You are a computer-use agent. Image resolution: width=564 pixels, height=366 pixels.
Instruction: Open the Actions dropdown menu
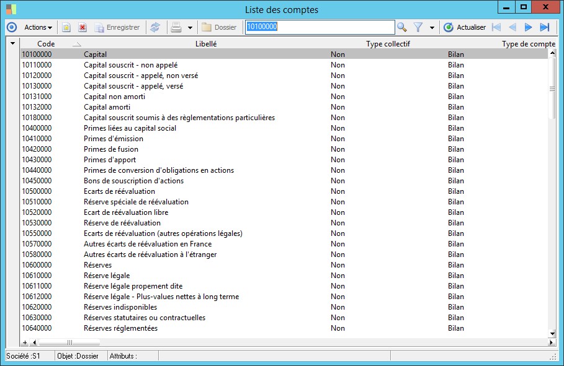pos(38,27)
